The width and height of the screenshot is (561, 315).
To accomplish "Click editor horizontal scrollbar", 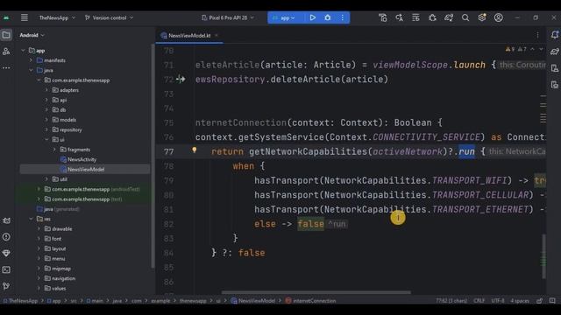I will point(316,292).
